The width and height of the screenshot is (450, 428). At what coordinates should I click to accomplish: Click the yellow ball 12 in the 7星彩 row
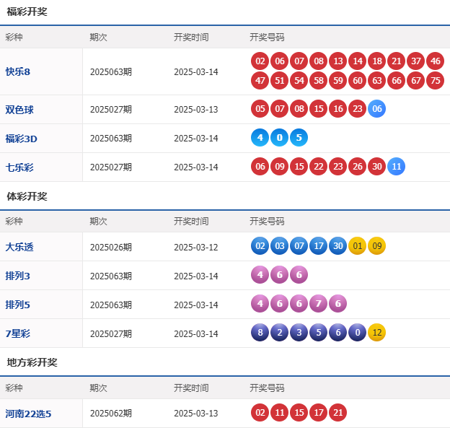[377, 332]
